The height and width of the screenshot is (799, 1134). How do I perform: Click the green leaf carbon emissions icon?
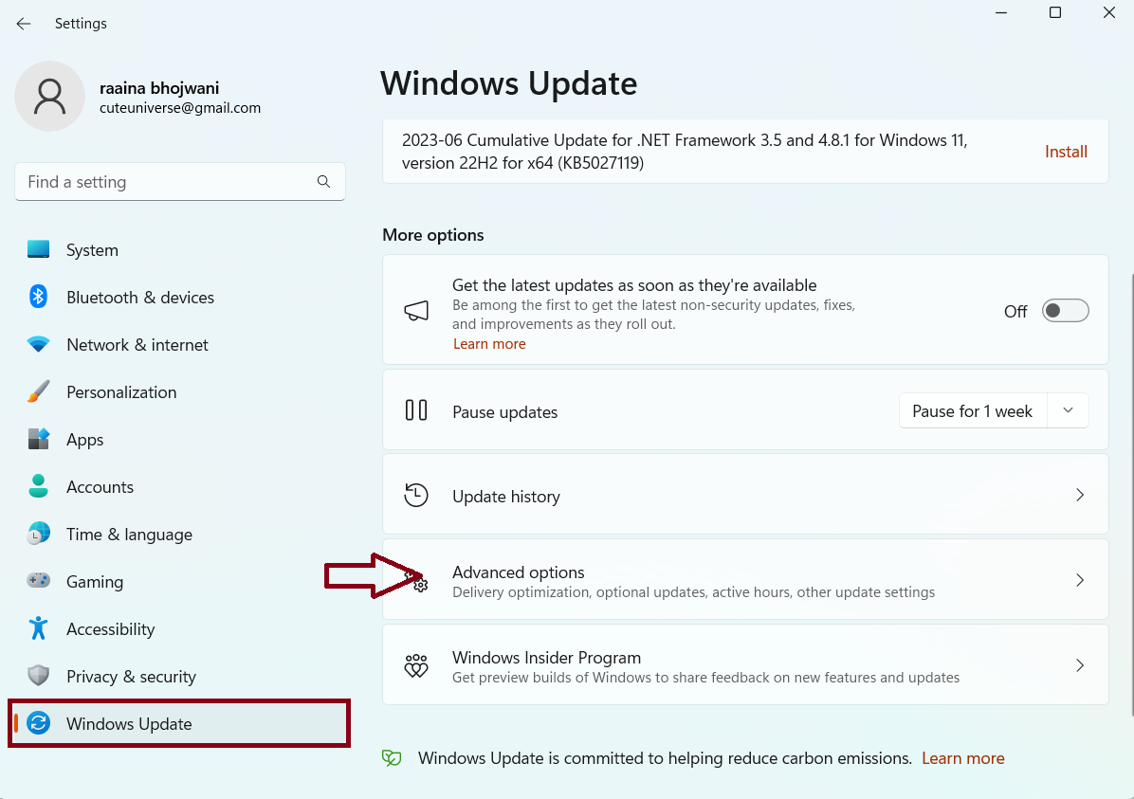[392, 758]
